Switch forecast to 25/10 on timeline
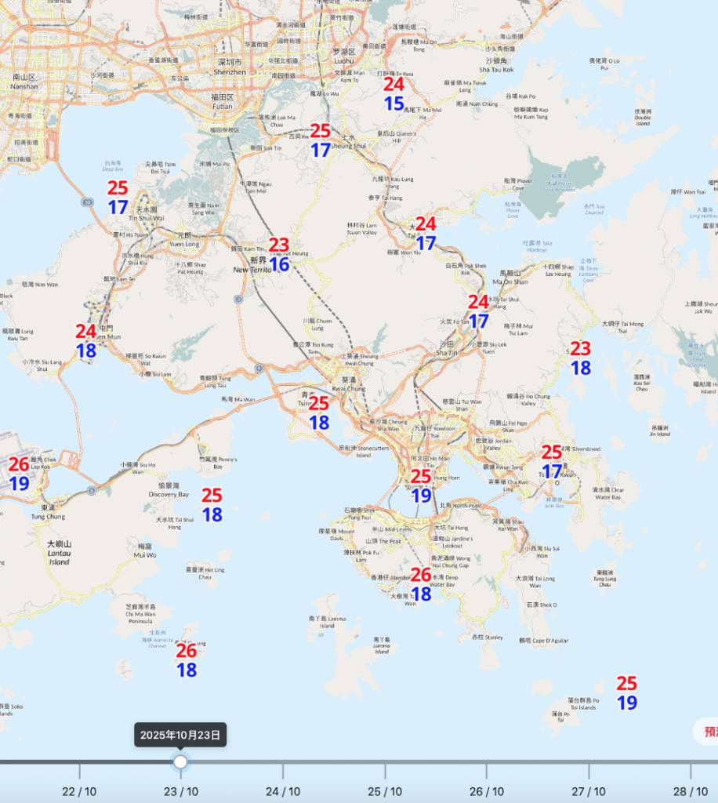The image size is (718, 803). coord(385,791)
